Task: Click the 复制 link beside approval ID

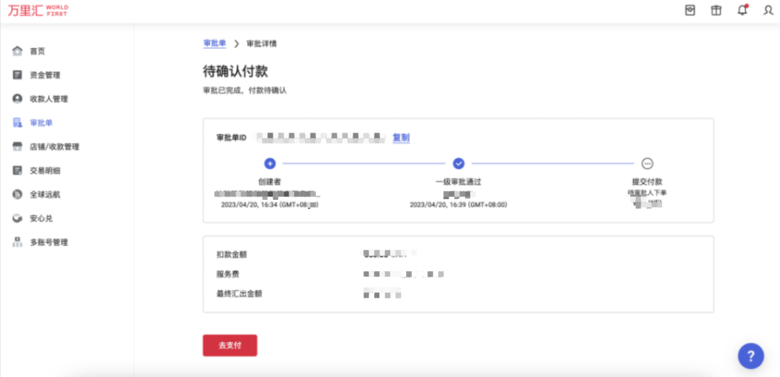Action: point(401,138)
